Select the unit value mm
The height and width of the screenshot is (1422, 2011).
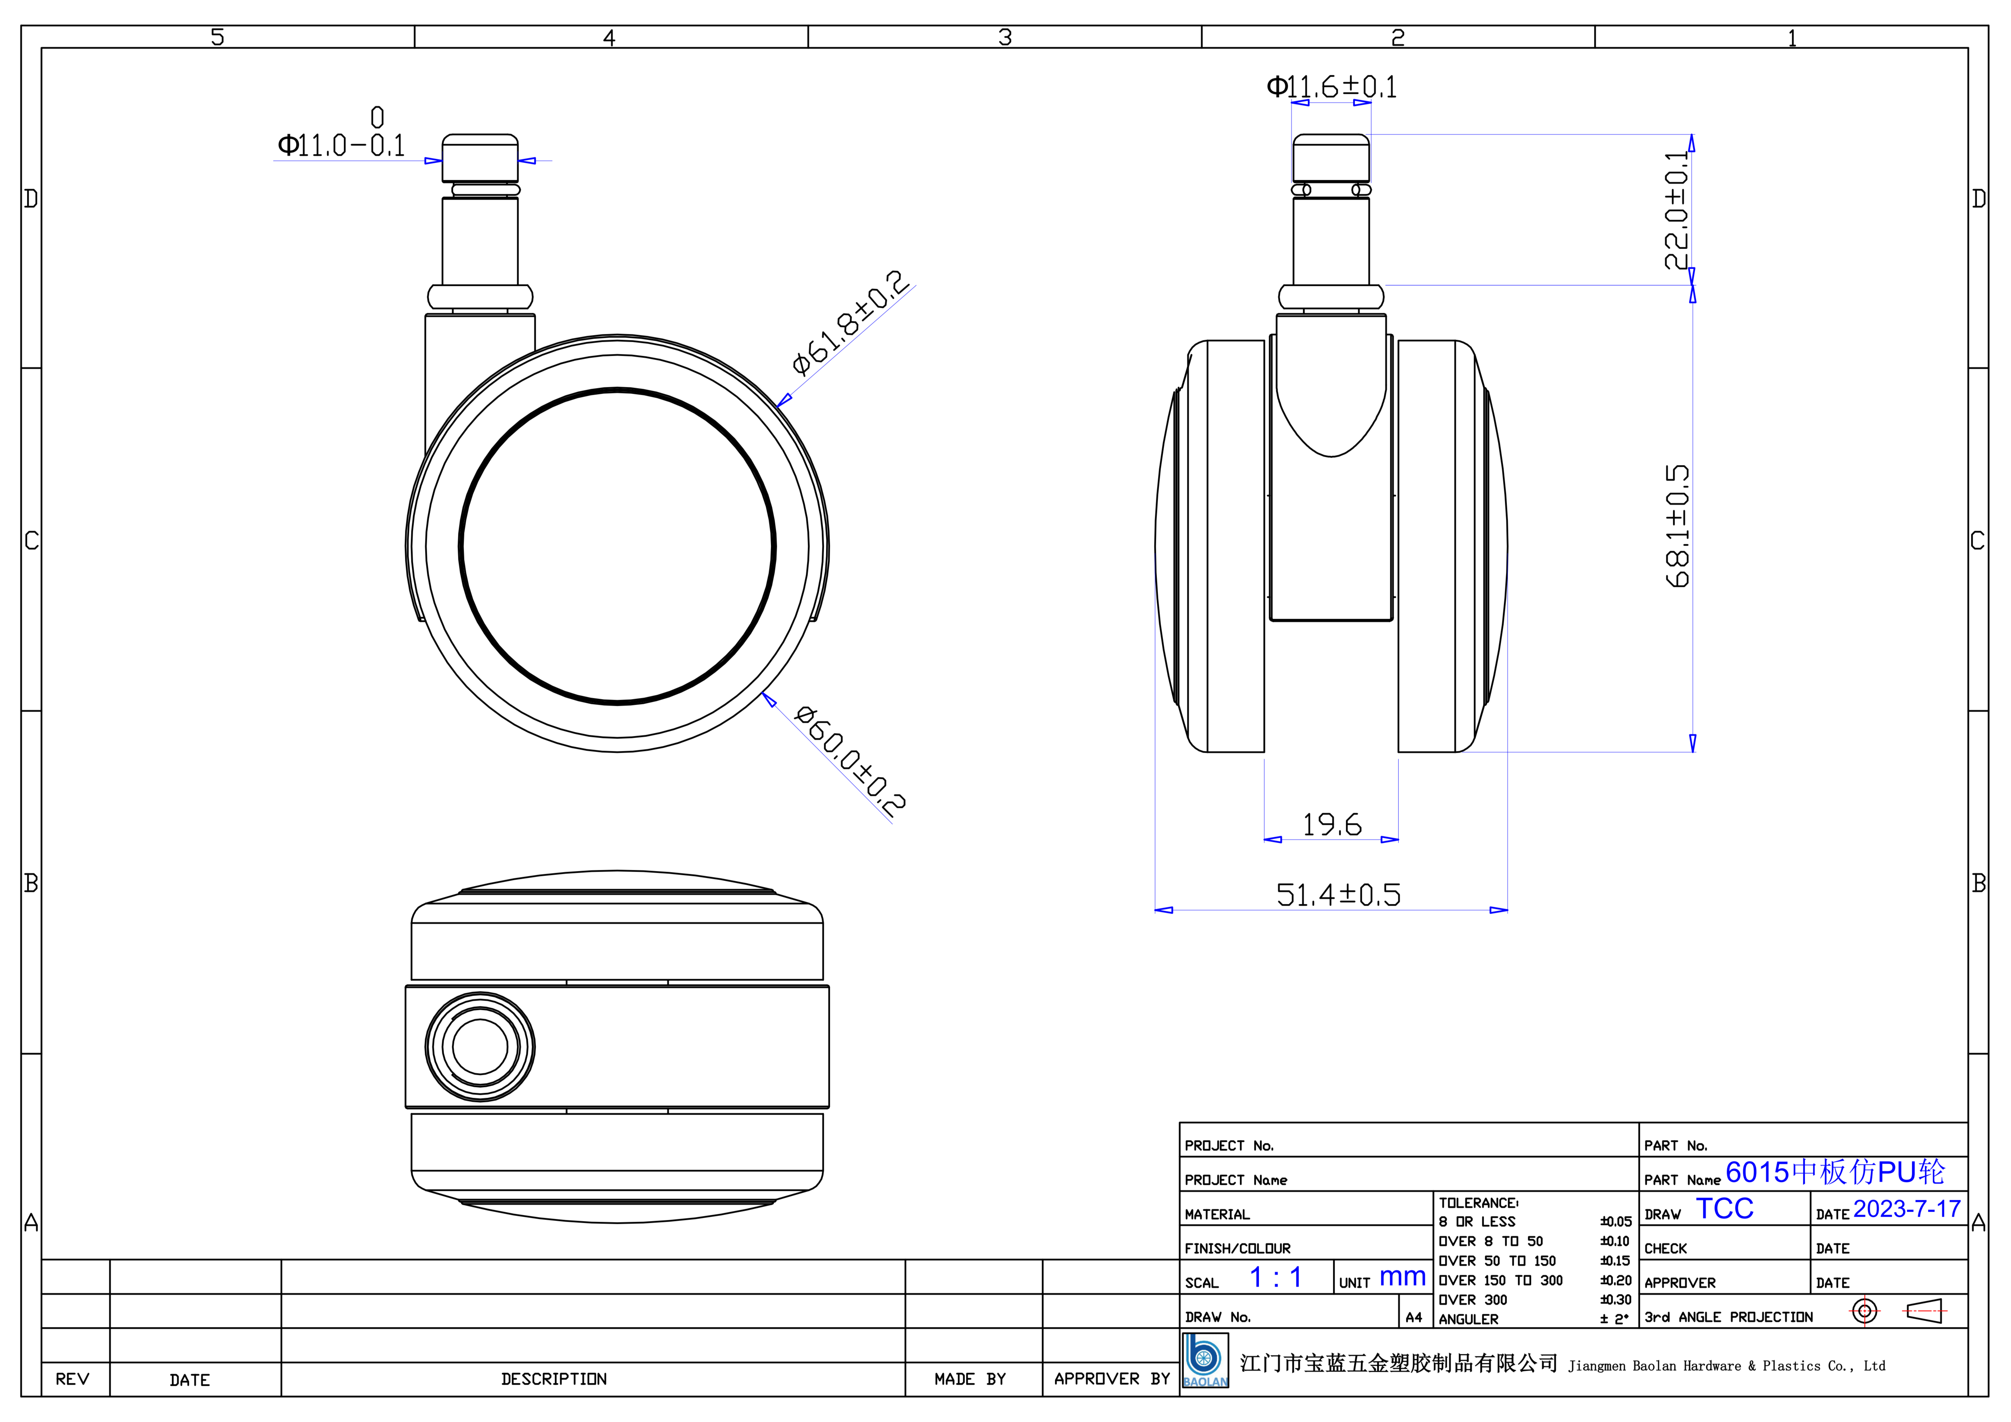[1402, 1278]
